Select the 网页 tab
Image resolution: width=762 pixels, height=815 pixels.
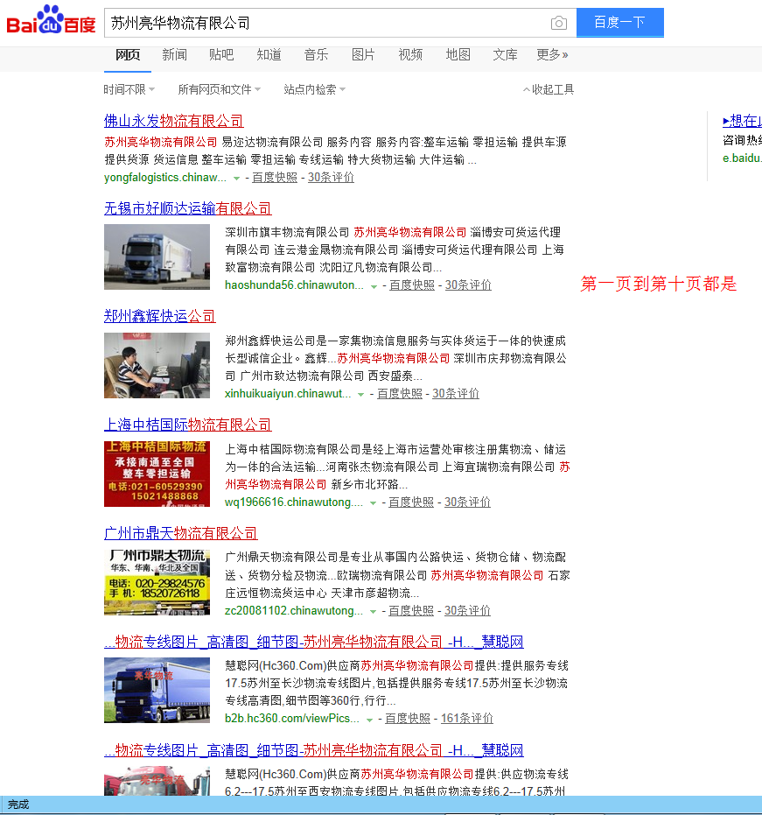128,54
